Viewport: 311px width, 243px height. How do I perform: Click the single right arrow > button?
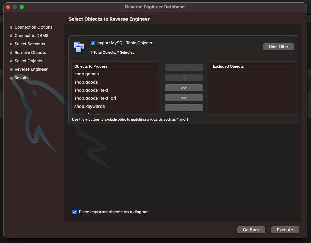[x=184, y=67]
